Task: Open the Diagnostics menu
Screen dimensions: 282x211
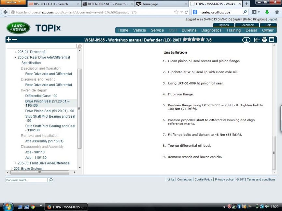Action: [x=211, y=30]
